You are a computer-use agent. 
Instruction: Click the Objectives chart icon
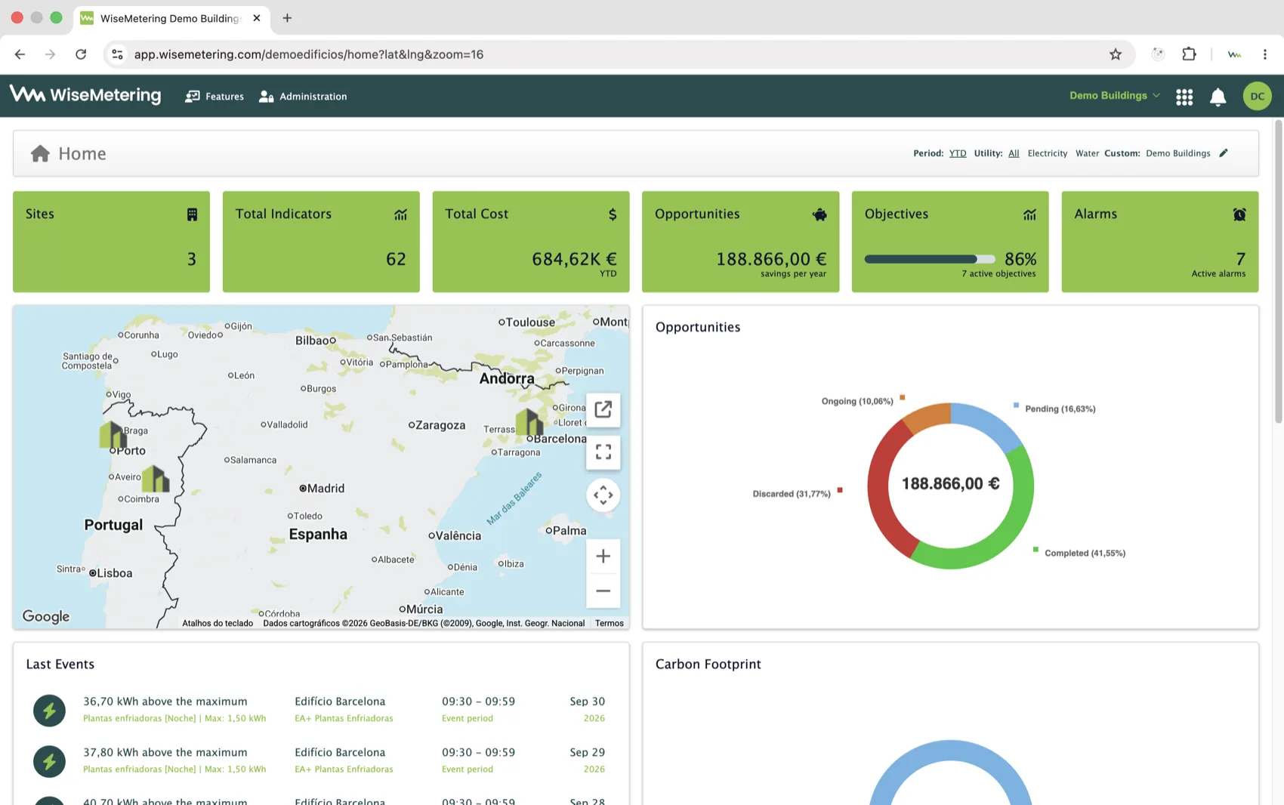[x=1029, y=214]
